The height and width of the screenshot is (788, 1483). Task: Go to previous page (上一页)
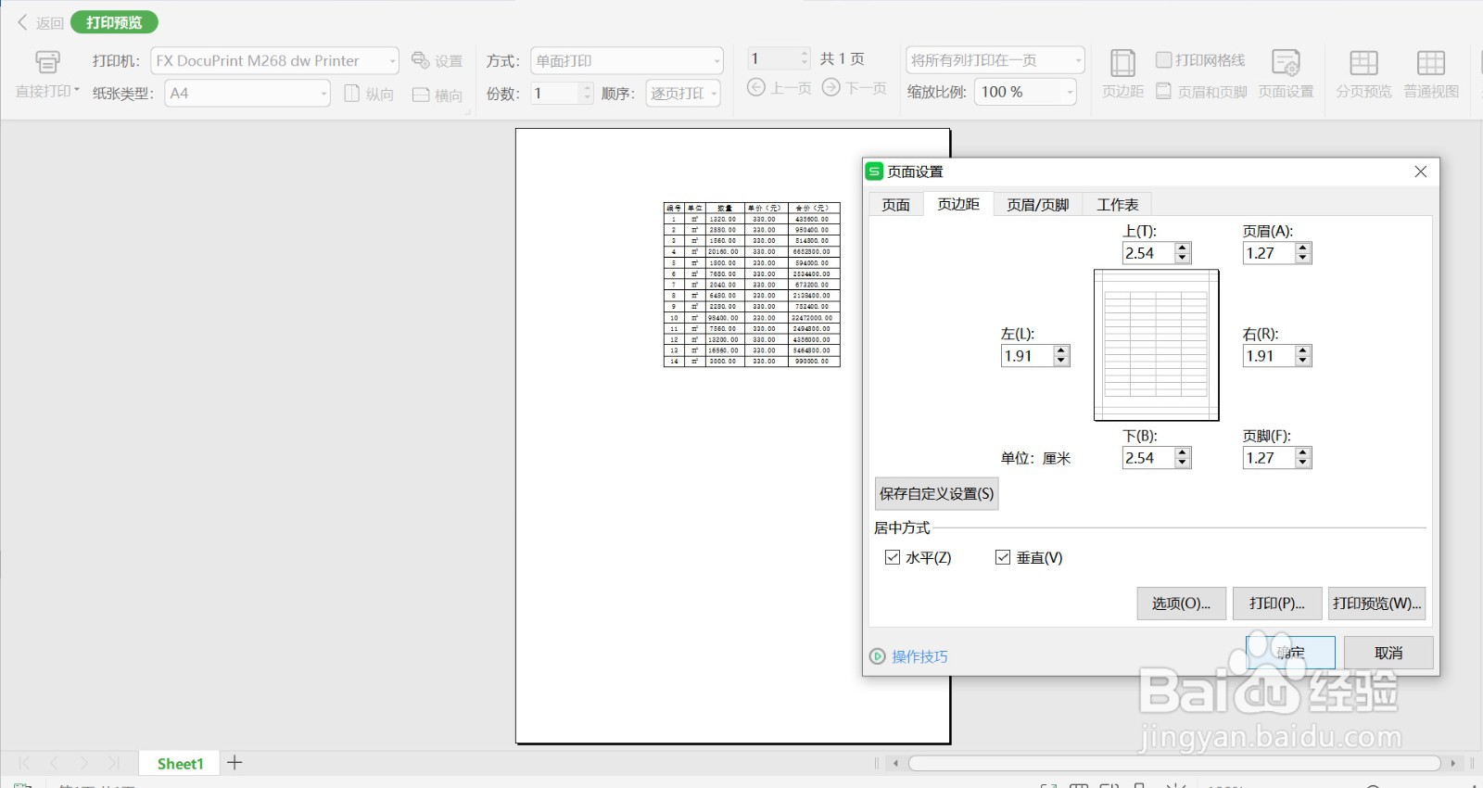[x=780, y=87]
